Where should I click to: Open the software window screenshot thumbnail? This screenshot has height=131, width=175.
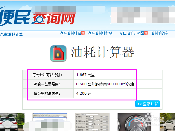[50, 122]
